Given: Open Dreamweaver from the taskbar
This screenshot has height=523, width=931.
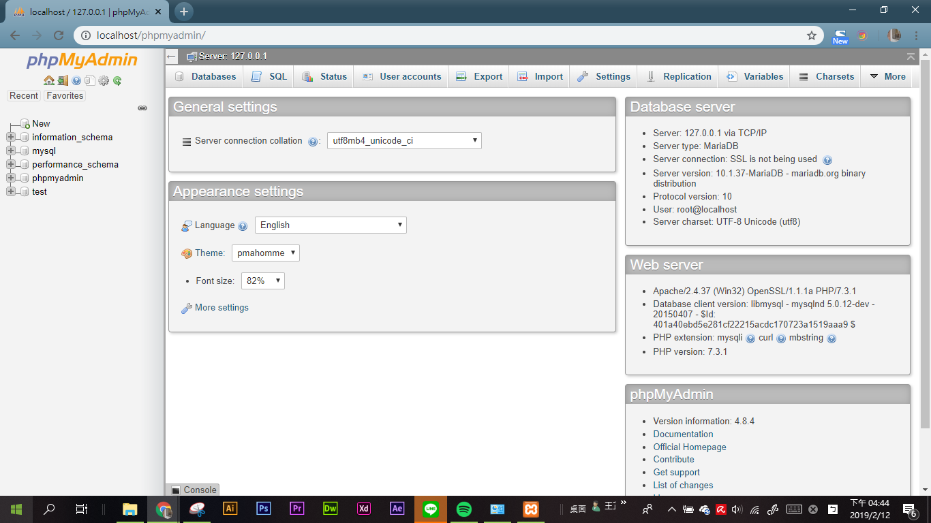Looking at the screenshot, I should pos(331,509).
